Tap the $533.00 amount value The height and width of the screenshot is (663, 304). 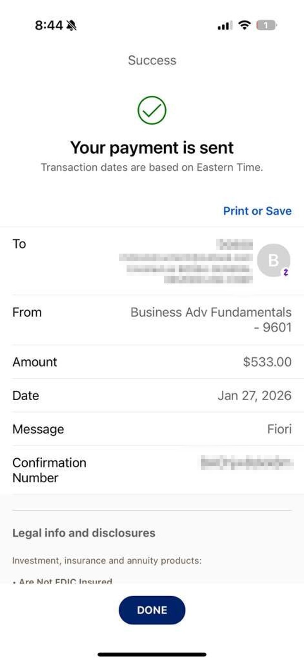point(267,362)
